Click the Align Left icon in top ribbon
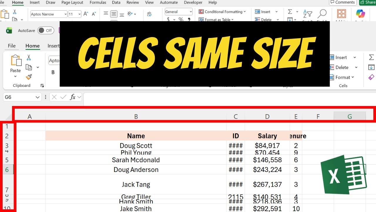 coord(106,14)
